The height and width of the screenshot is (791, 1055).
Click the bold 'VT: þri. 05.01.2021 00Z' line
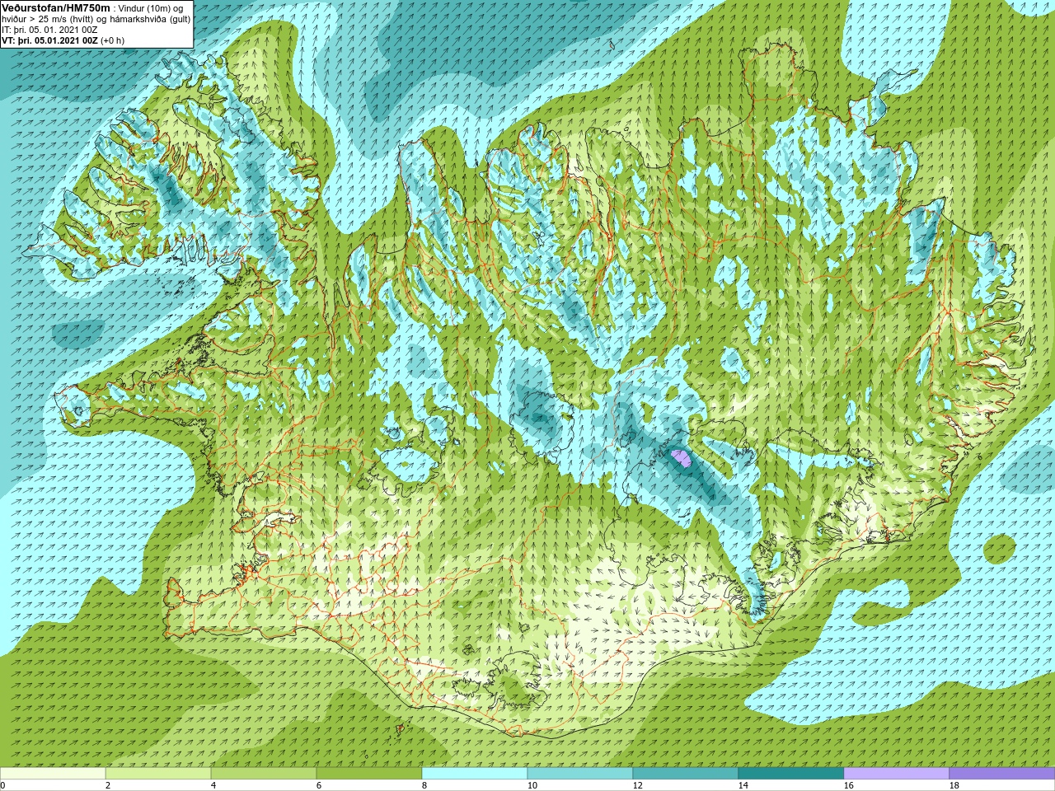pos(50,40)
